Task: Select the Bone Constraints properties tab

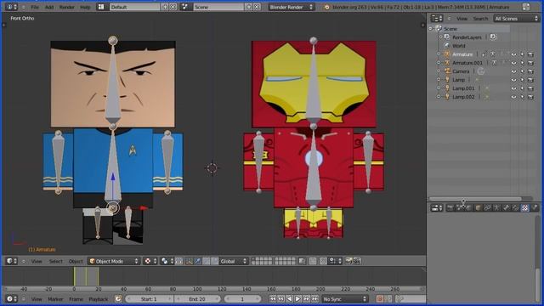Action: pyautogui.click(x=516, y=207)
